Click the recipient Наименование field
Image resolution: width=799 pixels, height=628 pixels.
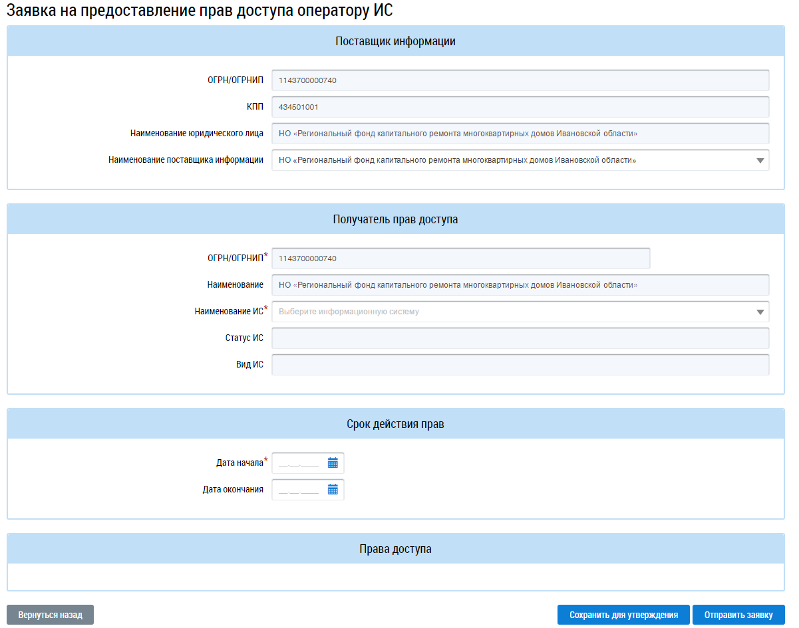pos(520,285)
